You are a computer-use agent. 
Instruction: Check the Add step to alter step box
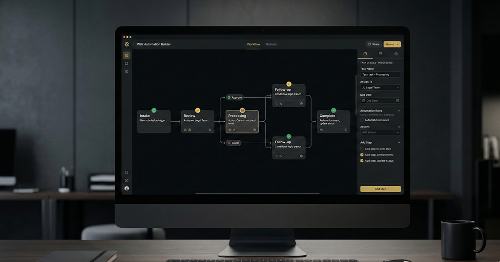pos(362,149)
